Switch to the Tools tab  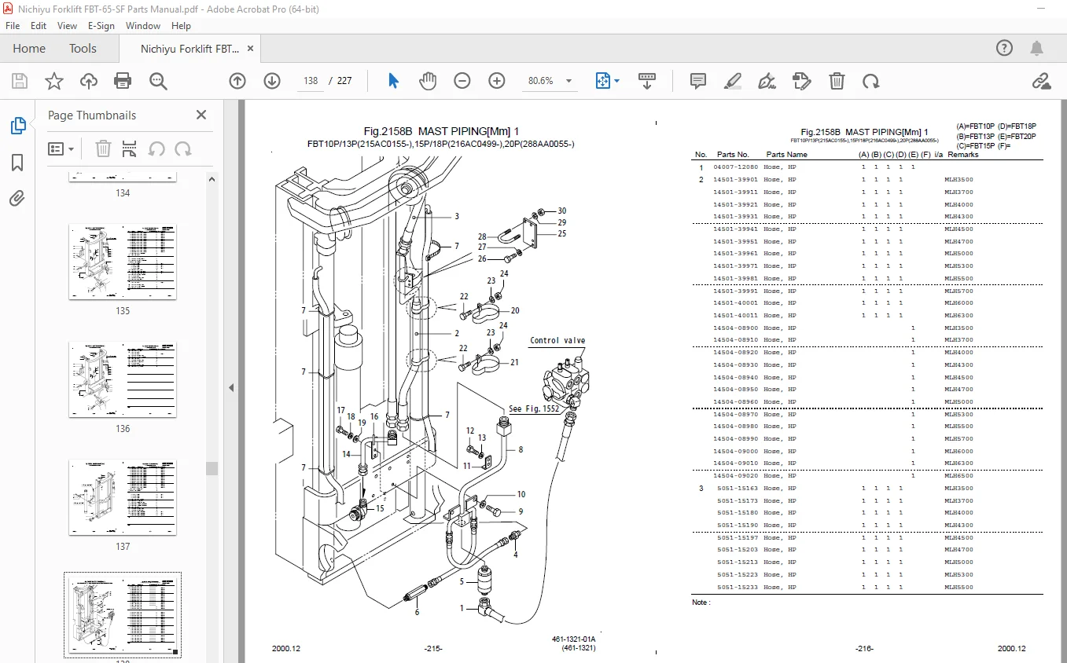tap(83, 49)
